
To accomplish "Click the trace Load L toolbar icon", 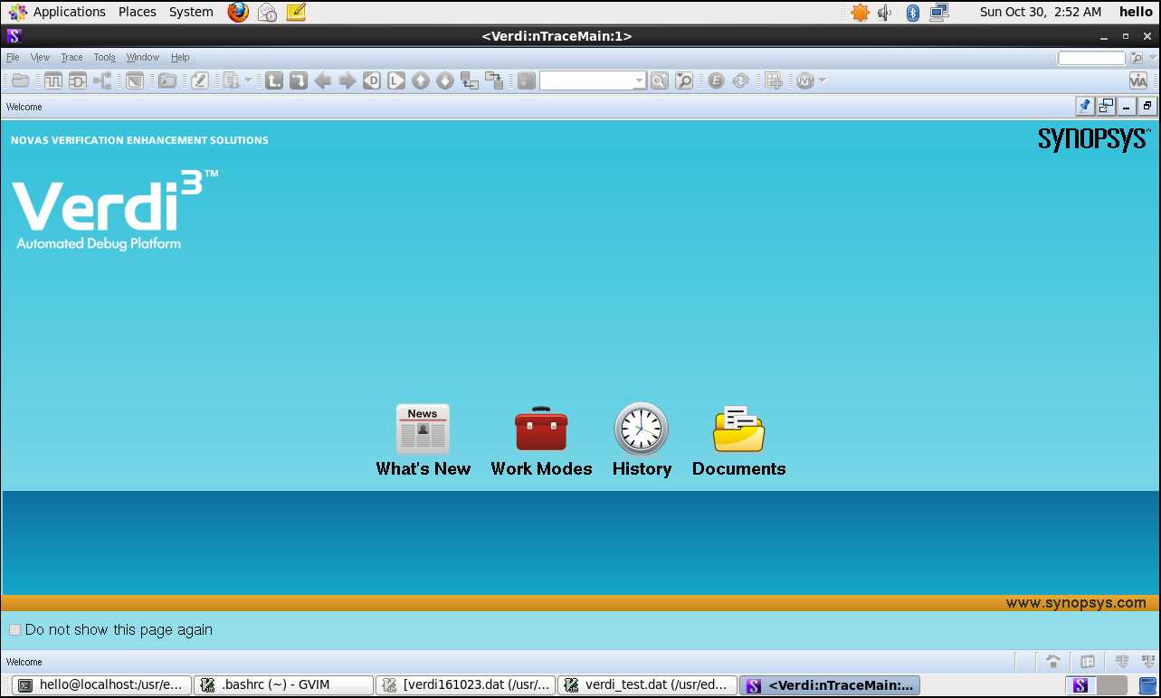I will 274,80.
